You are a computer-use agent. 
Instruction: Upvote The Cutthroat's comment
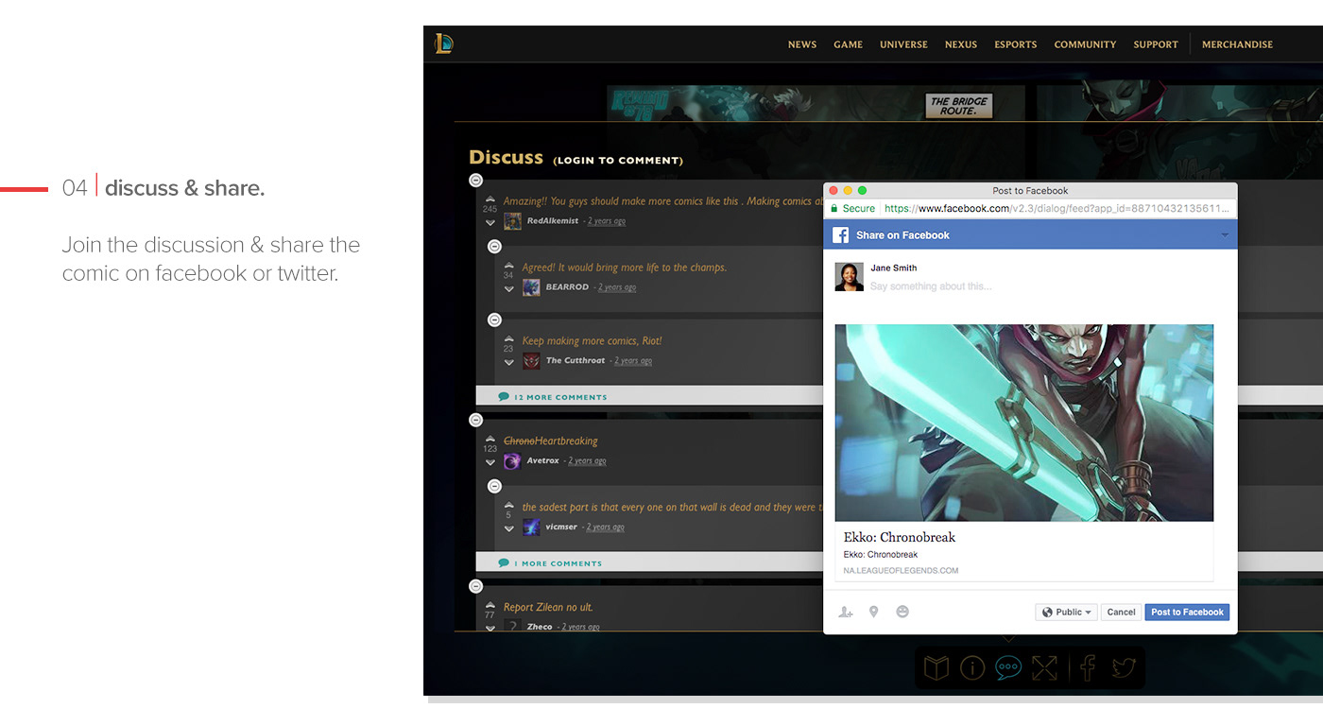click(x=508, y=339)
